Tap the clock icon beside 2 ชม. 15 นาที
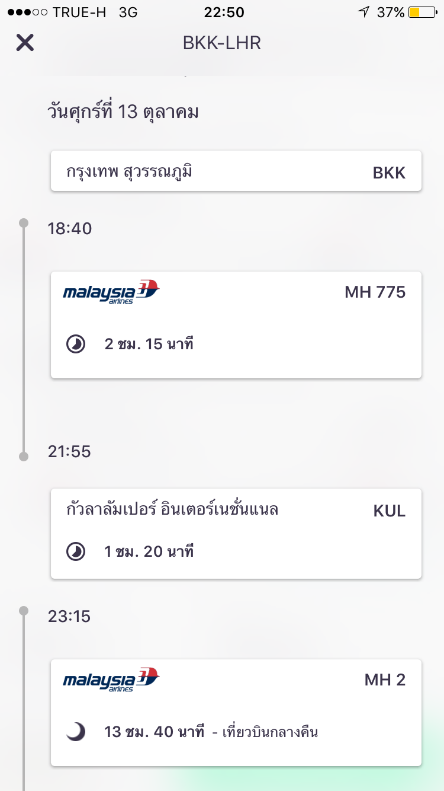This screenshot has height=791, width=444. click(76, 344)
